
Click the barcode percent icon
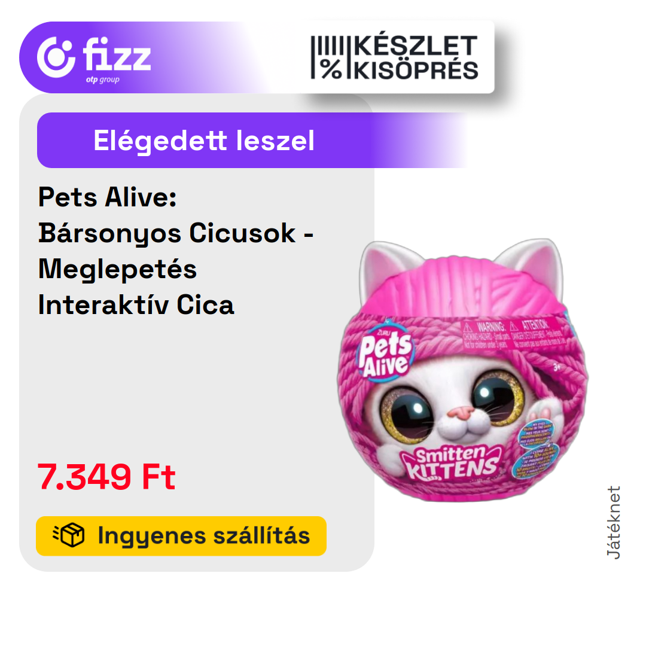(328, 57)
